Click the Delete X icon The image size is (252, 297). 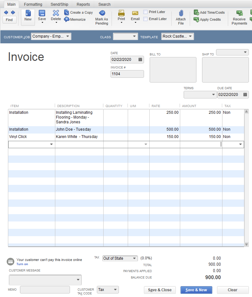point(56,13)
